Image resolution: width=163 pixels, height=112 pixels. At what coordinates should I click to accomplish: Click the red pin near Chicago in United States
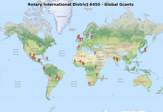[x=40, y=46]
